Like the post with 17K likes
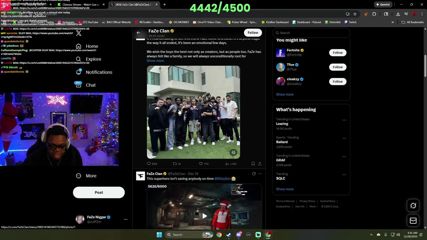 coord(204,164)
